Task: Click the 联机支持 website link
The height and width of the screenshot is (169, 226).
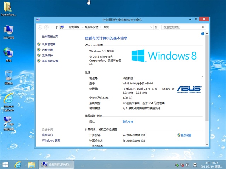Action: coord(128,121)
